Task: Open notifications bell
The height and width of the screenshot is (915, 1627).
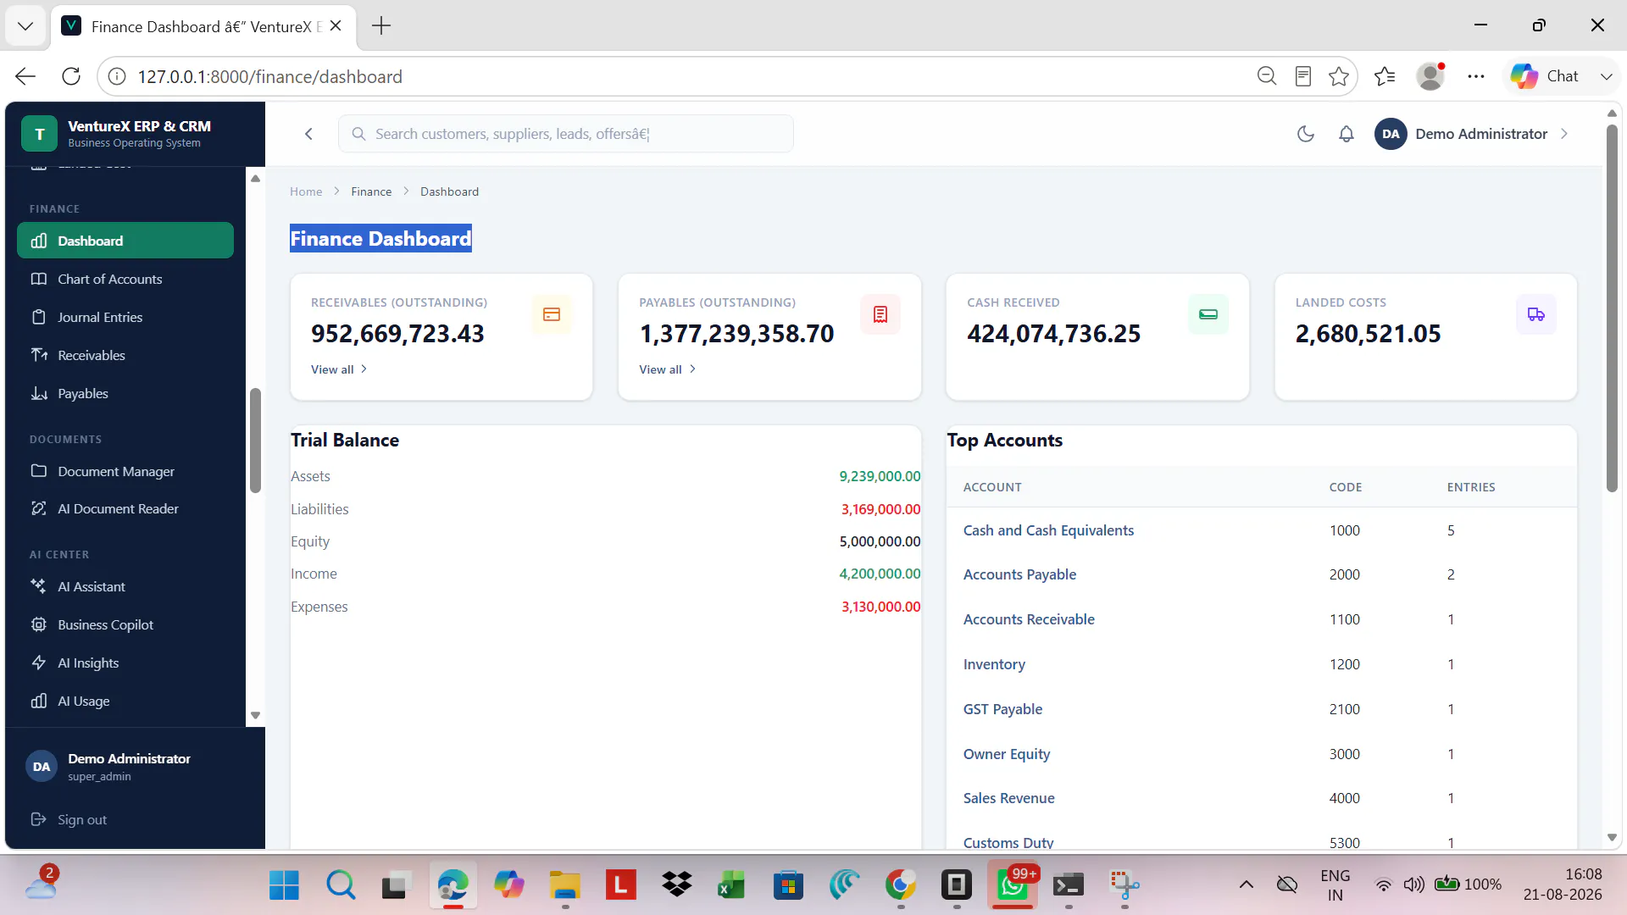Action: 1347,134
